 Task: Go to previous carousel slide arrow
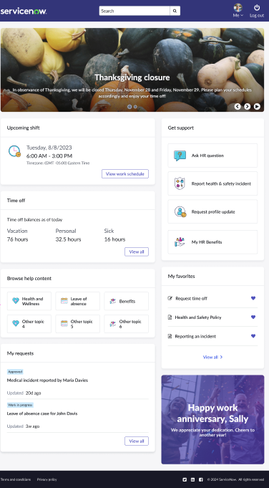pyautogui.click(x=238, y=107)
